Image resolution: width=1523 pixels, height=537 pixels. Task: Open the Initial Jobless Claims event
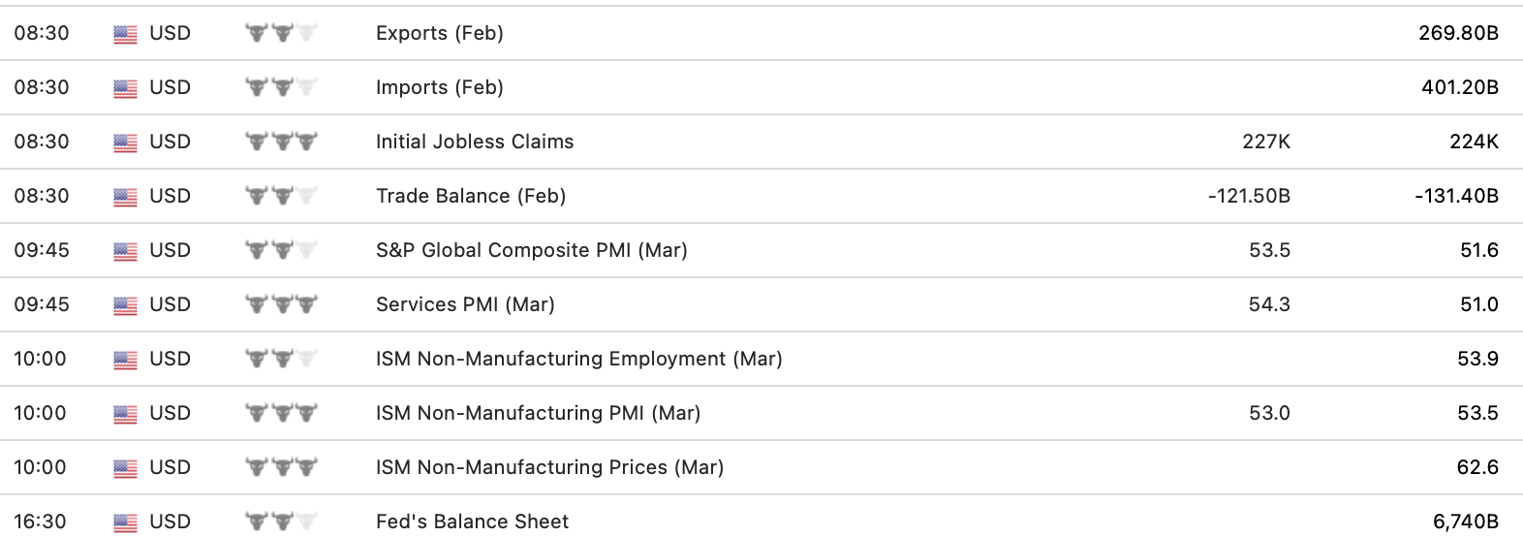coord(474,142)
